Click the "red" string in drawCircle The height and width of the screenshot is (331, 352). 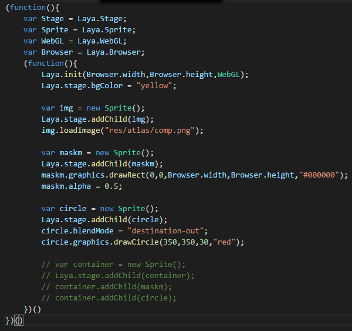point(224,242)
